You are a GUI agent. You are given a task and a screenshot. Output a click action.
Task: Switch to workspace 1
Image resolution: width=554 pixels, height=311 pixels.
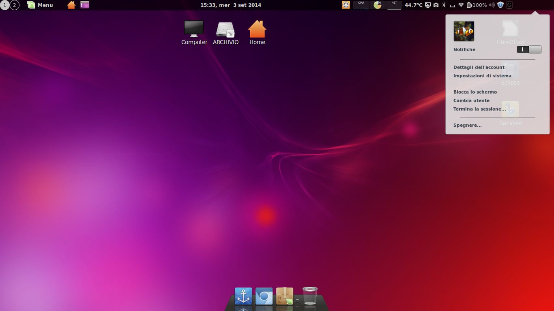(5, 5)
